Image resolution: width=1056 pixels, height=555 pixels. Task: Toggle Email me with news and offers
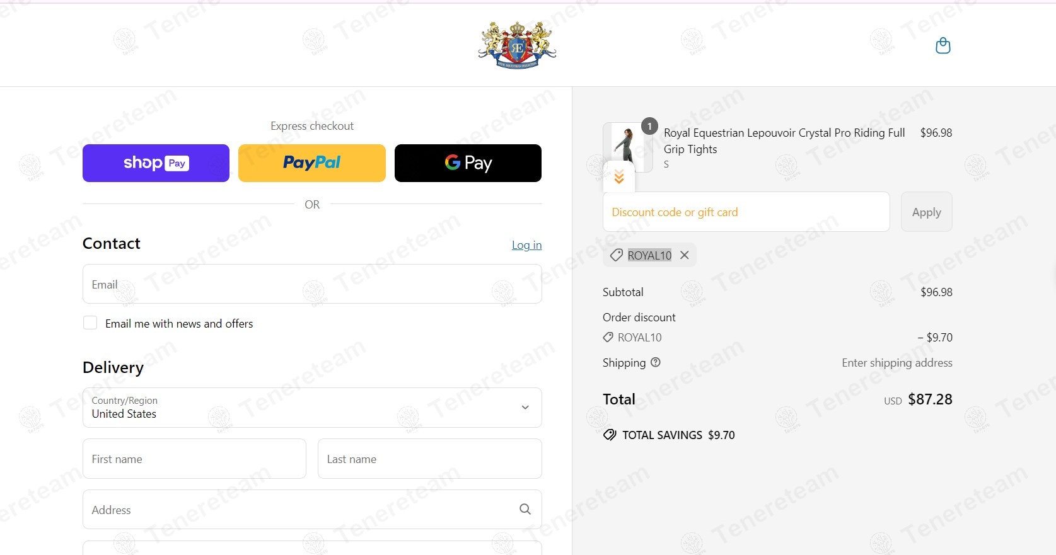pos(90,323)
